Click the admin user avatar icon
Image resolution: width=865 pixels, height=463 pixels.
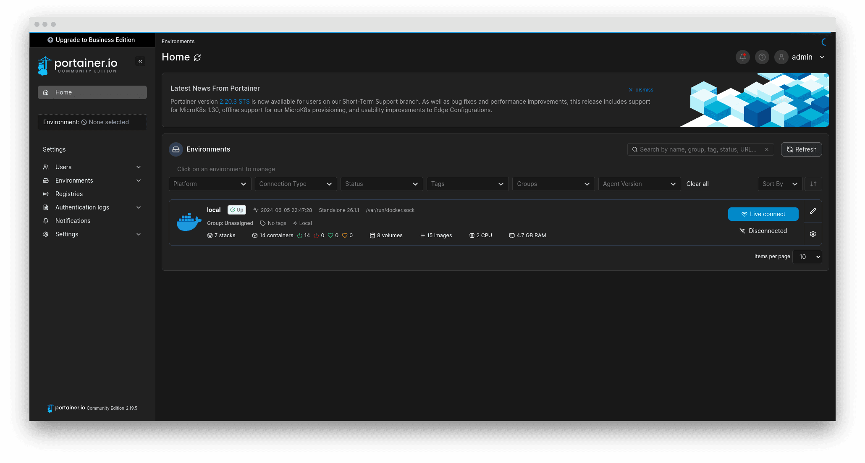coord(781,57)
